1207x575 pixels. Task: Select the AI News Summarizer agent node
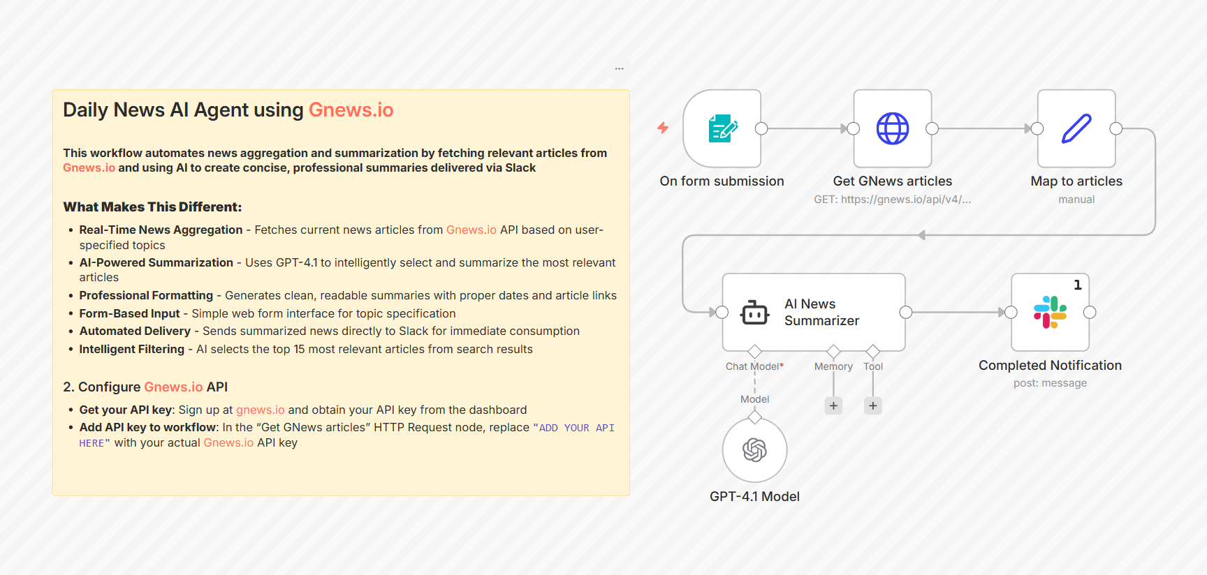[x=814, y=312]
